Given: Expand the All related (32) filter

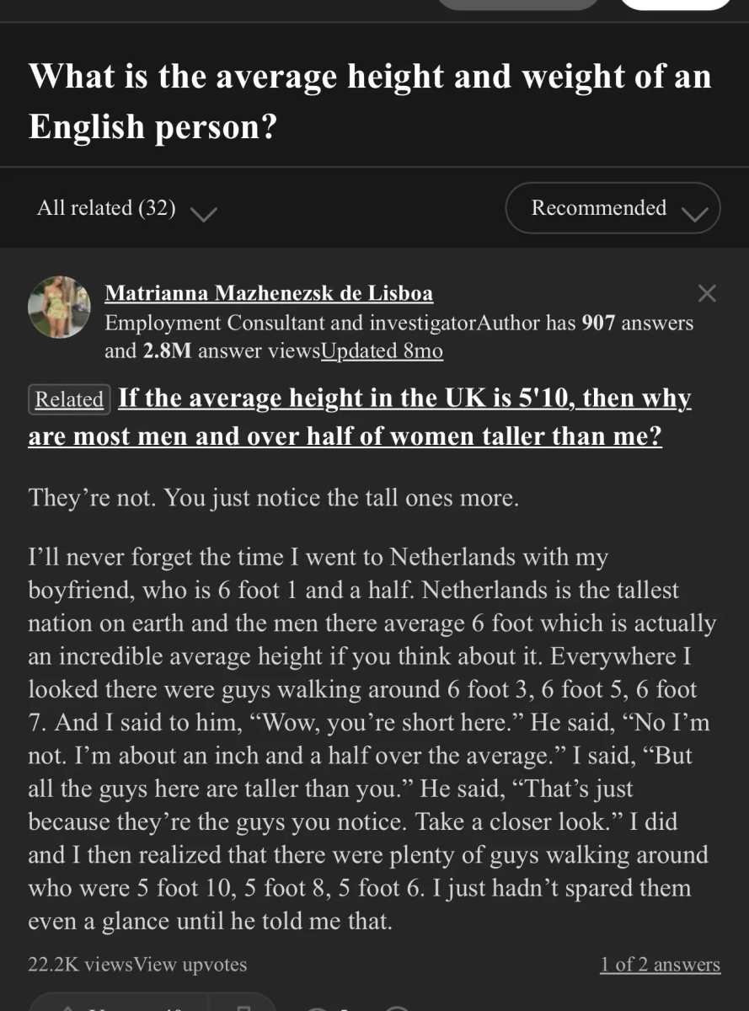Looking at the screenshot, I should (x=127, y=208).
